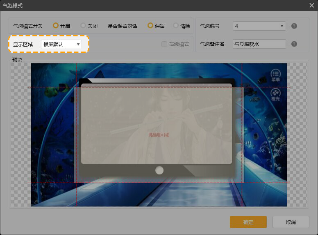Viewport: 318px width, 235px height.
Task: Click the top horizontal red dashed guide line
Action: tap(53, 87)
